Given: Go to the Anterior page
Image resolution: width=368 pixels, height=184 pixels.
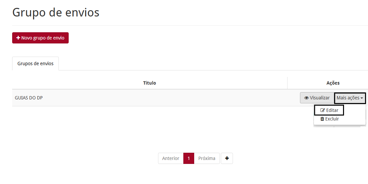Looking at the screenshot, I should tap(171, 158).
